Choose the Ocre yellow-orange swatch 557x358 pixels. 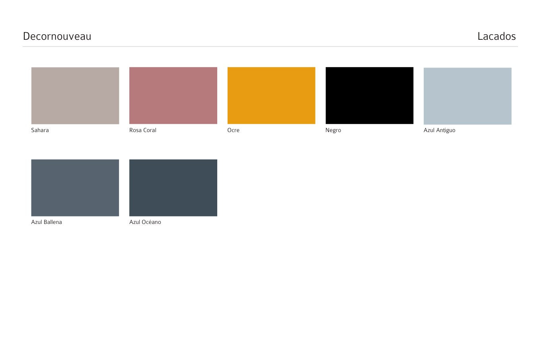pyautogui.click(x=271, y=95)
